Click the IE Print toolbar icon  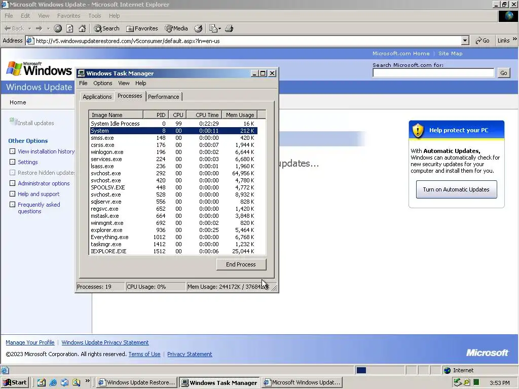click(x=229, y=28)
